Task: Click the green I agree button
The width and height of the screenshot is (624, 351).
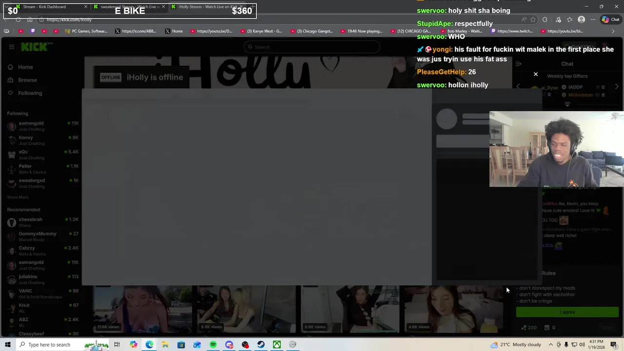Action: pyautogui.click(x=567, y=312)
